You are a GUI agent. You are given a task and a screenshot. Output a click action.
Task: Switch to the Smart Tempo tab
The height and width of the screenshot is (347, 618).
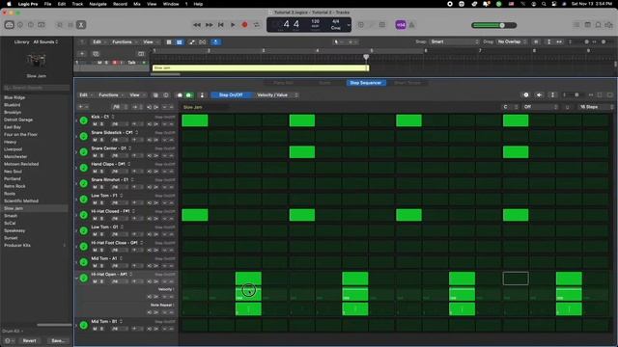[x=407, y=83]
